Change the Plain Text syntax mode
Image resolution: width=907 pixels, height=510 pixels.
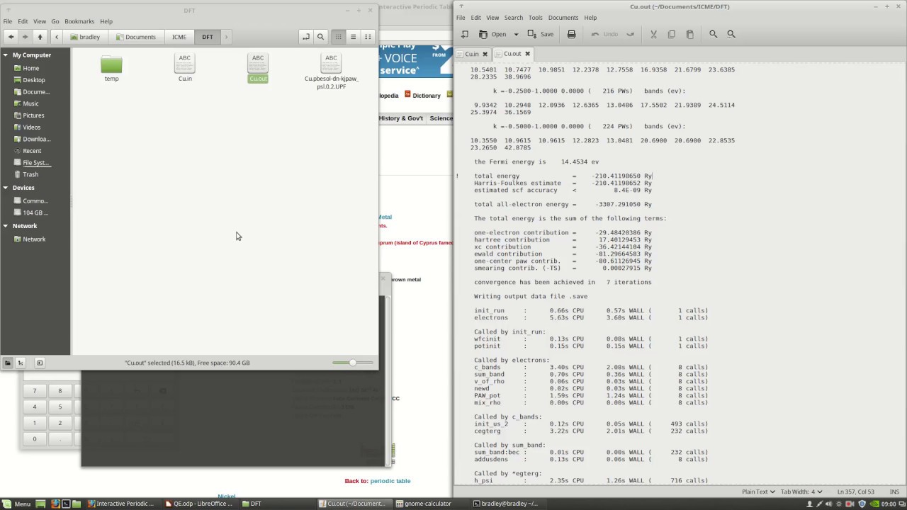[x=759, y=492]
